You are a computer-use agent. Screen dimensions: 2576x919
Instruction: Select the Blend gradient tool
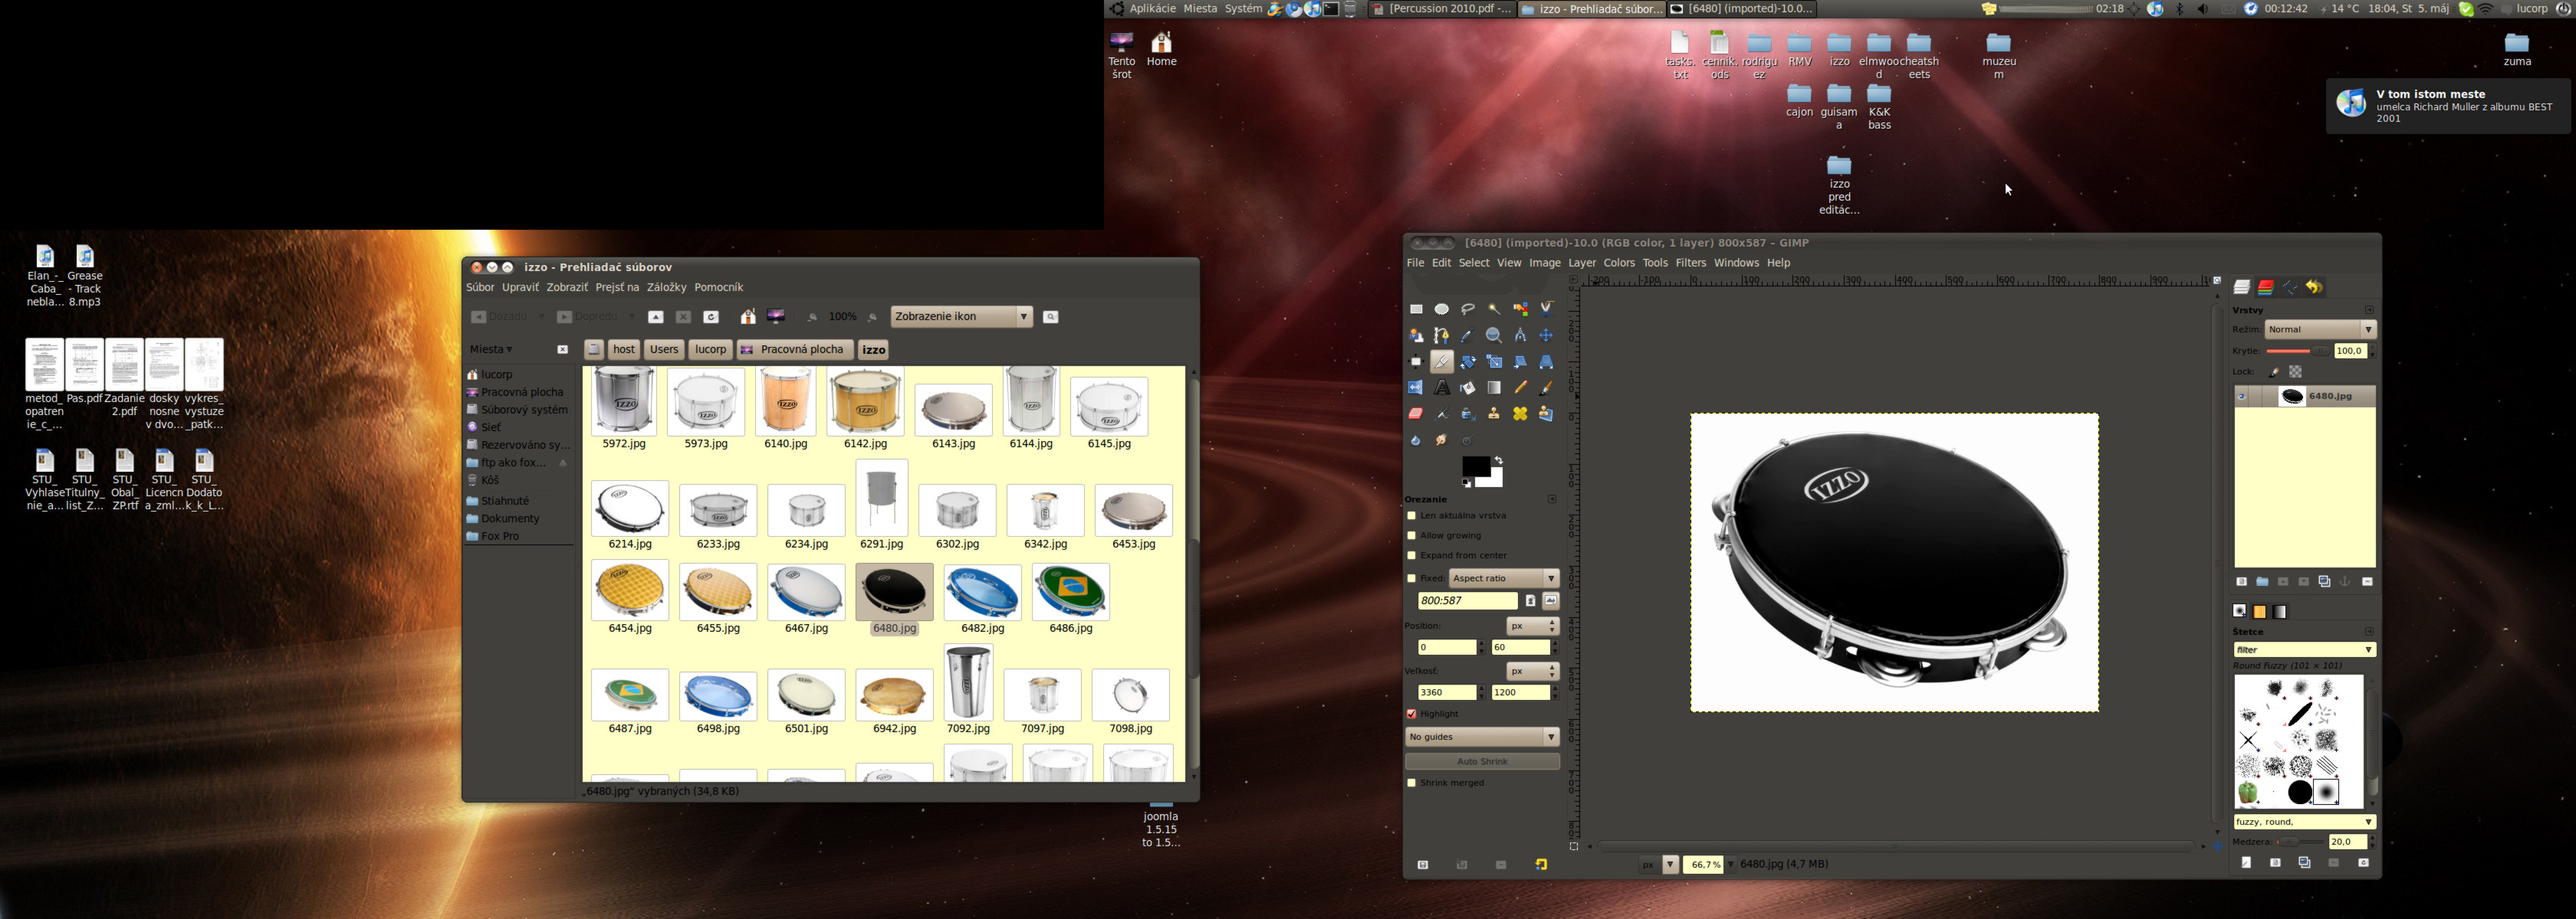1494,388
